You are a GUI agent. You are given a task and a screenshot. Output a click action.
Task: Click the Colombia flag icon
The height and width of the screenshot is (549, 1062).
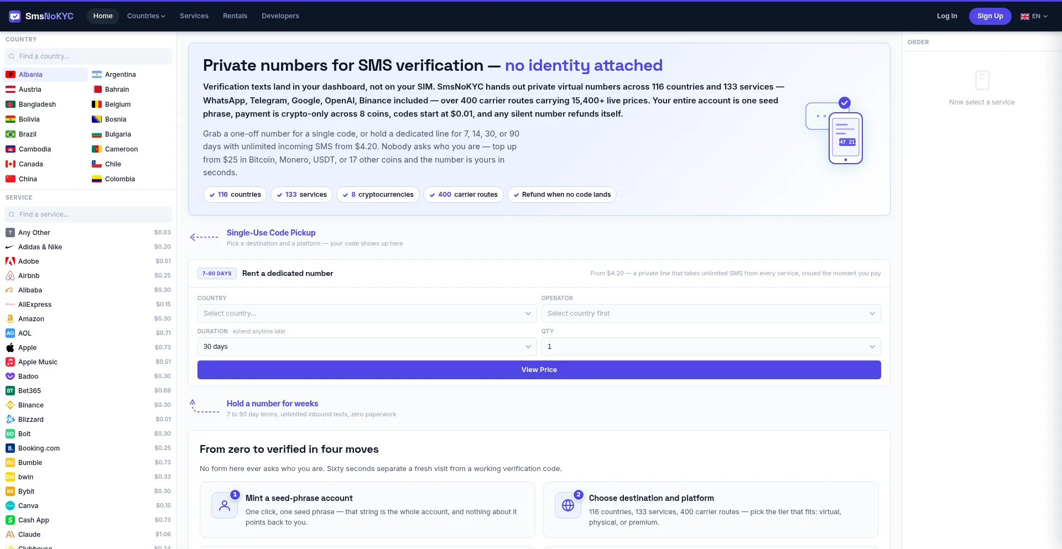click(x=97, y=179)
